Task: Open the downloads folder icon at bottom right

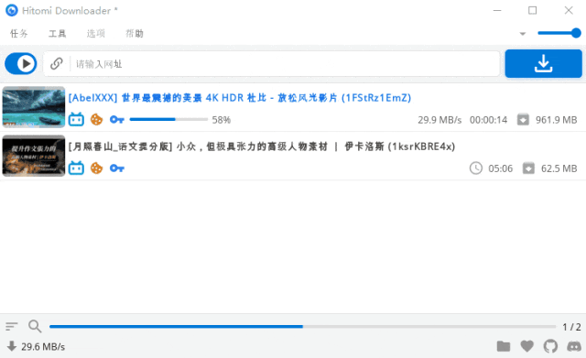Action: coord(504,346)
